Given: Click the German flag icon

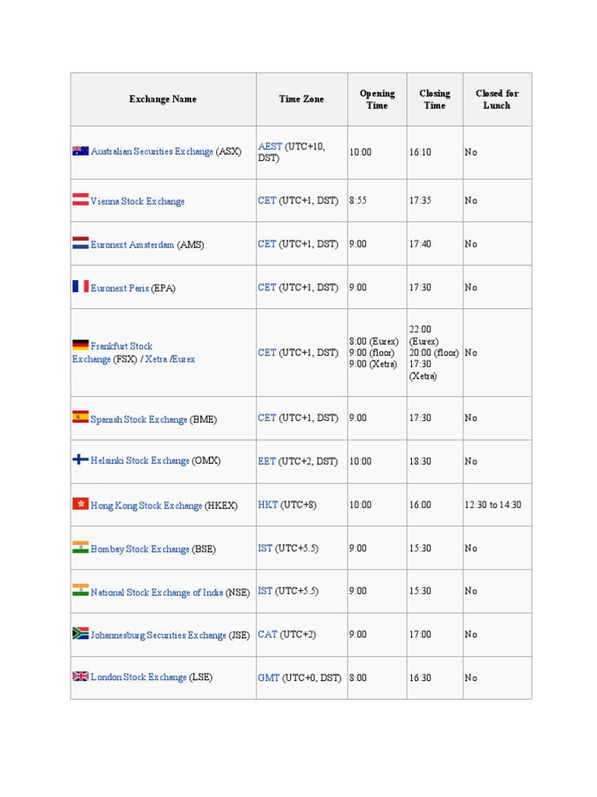Looking at the screenshot, I should pos(80,346).
